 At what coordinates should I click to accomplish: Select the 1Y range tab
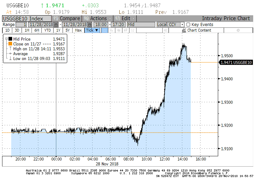(x=58, y=30)
